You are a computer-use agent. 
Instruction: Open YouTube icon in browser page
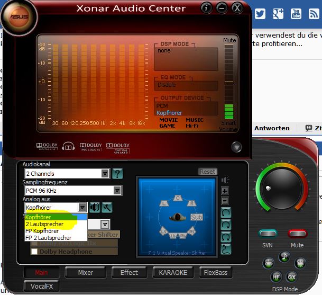tap(296, 14)
